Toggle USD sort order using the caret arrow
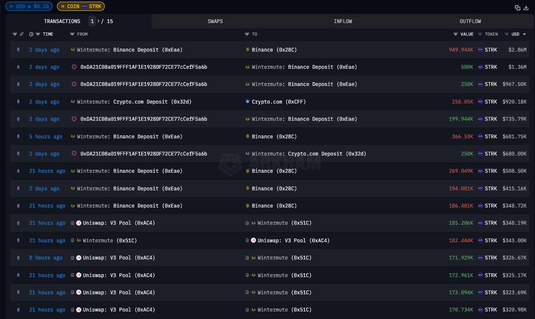Image resolution: width=535 pixels, height=319 pixels. point(525,34)
